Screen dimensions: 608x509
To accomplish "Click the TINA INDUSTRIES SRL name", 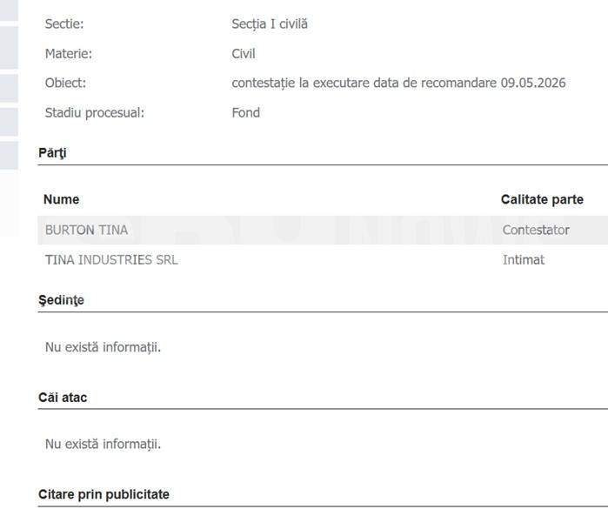I will point(111,259).
